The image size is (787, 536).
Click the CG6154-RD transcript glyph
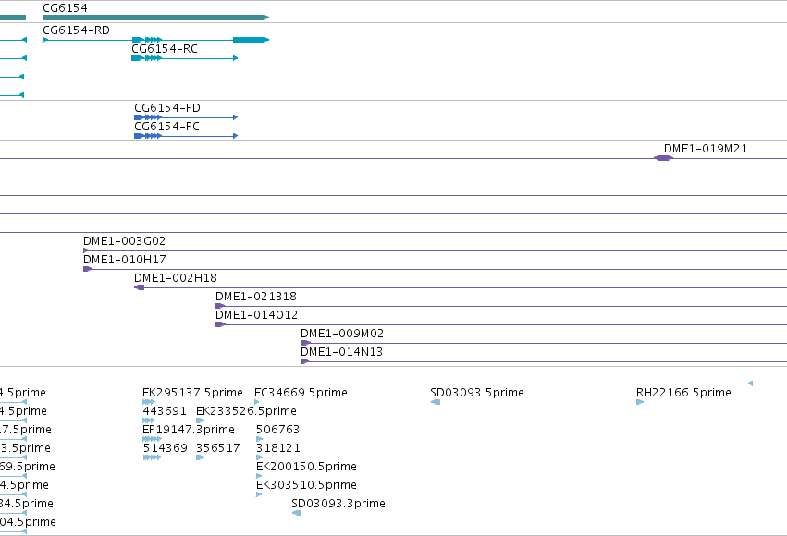(155, 40)
